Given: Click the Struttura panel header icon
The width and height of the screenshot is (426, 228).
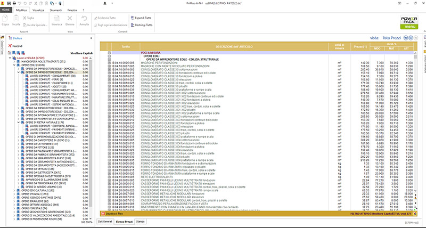Looking at the screenshot, I should (x=11, y=38).
